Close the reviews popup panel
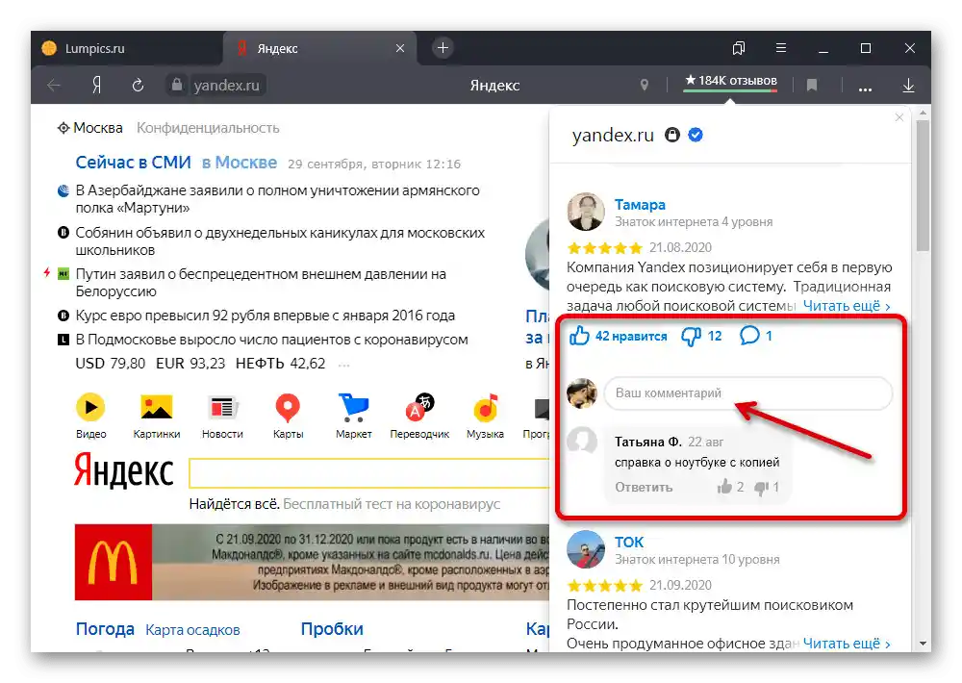The height and width of the screenshot is (683, 962). (899, 117)
